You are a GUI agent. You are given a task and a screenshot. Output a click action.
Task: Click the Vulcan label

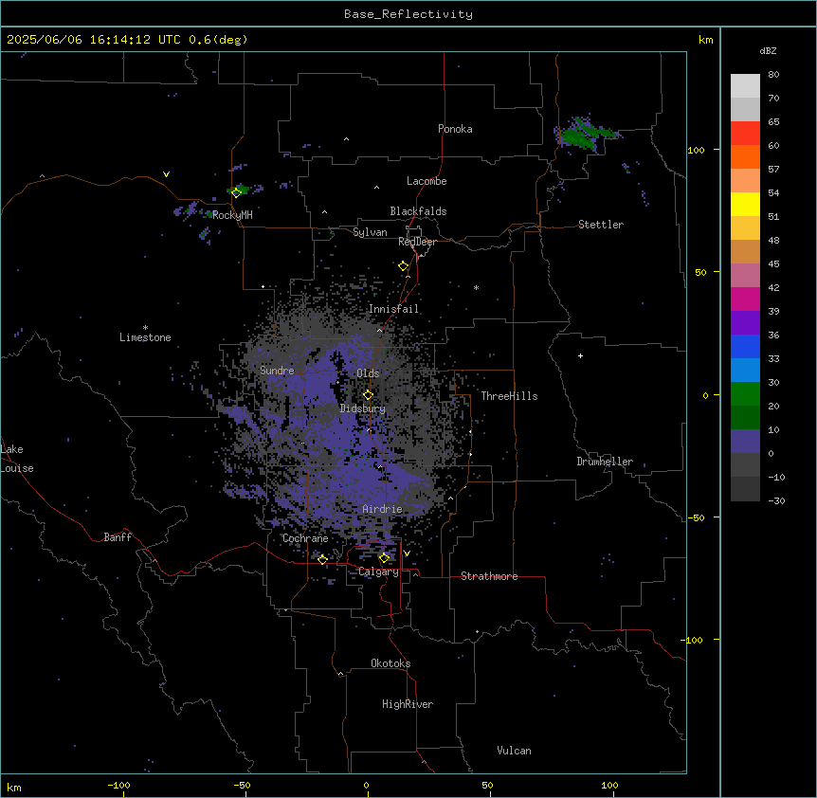pos(515,751)
